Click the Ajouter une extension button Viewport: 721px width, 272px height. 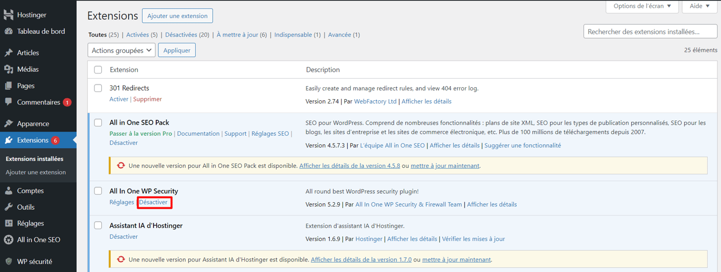177,16
